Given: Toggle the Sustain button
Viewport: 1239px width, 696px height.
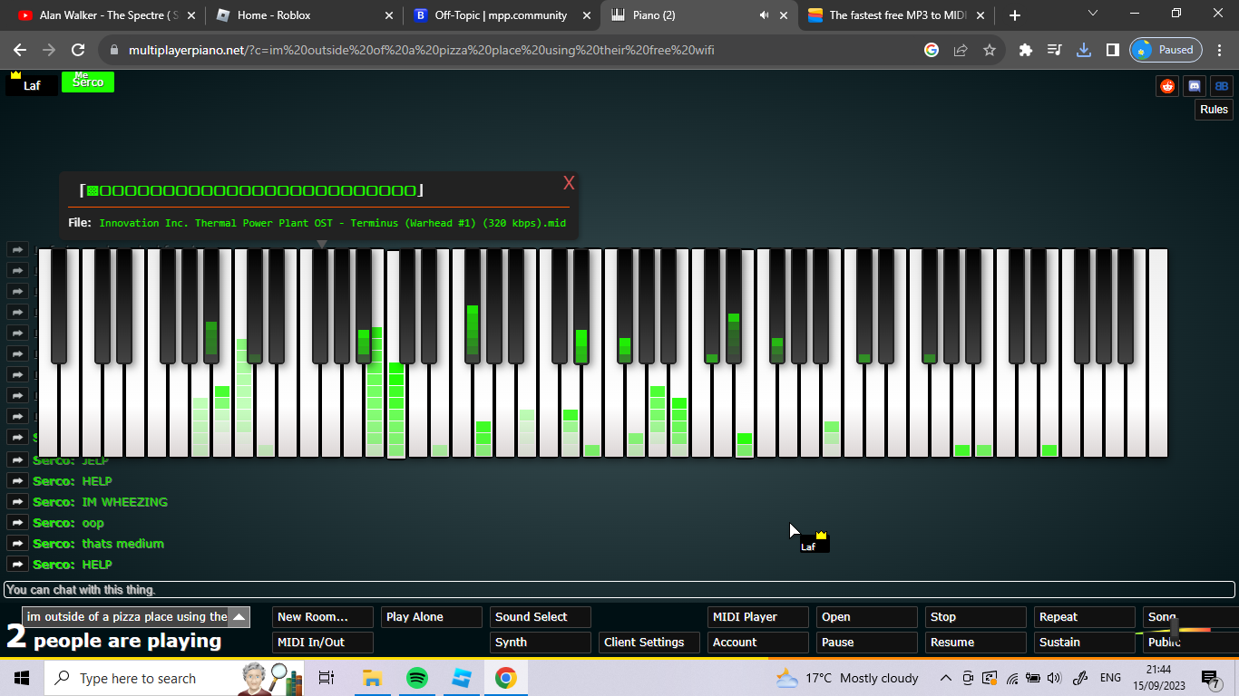Looking at the screenshot, I should click(x=1085, y=643).
